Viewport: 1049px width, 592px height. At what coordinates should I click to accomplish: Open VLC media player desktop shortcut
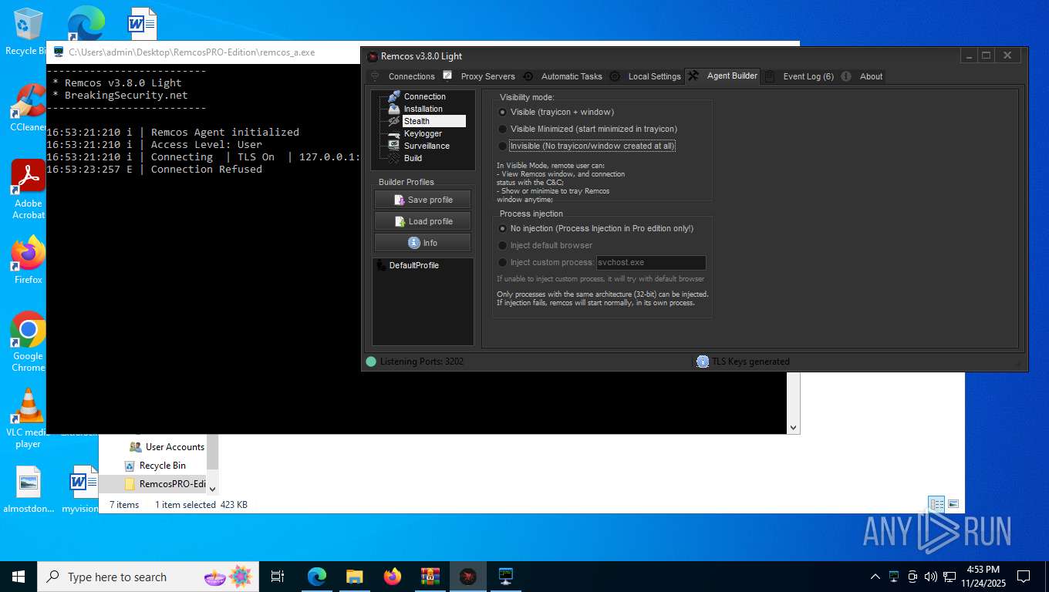[29, 418]
